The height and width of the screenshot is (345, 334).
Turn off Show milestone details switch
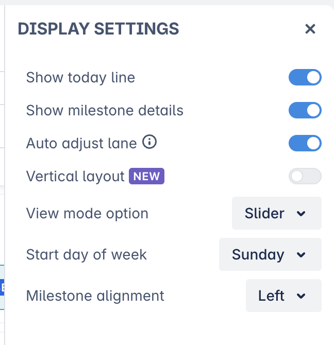(305, 110)
